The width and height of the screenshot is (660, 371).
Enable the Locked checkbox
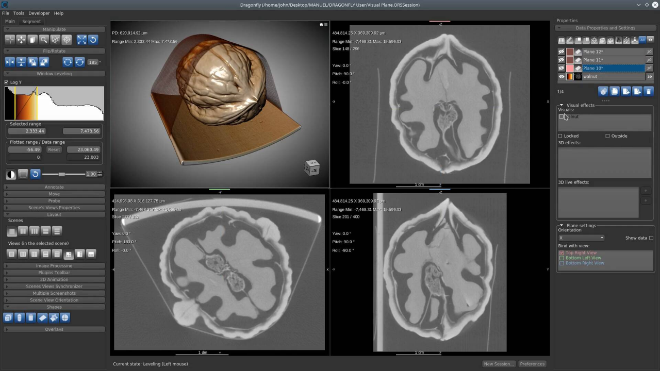point(560,136)
